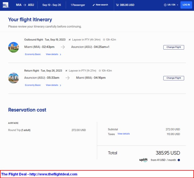View details of the return flight
Viewport: 194px width, 178px height.
tap(52, 85)
